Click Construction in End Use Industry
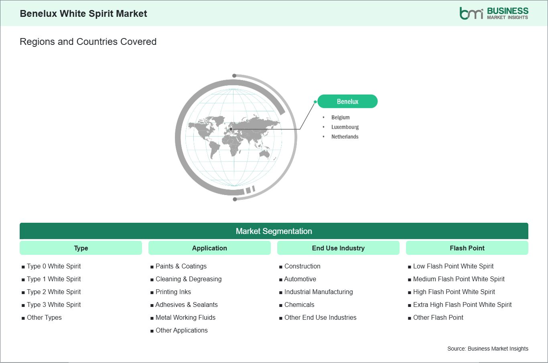Image resolution: width=548 pixels, height=363 pixels. pyautogui.click(x=302, y=266)
